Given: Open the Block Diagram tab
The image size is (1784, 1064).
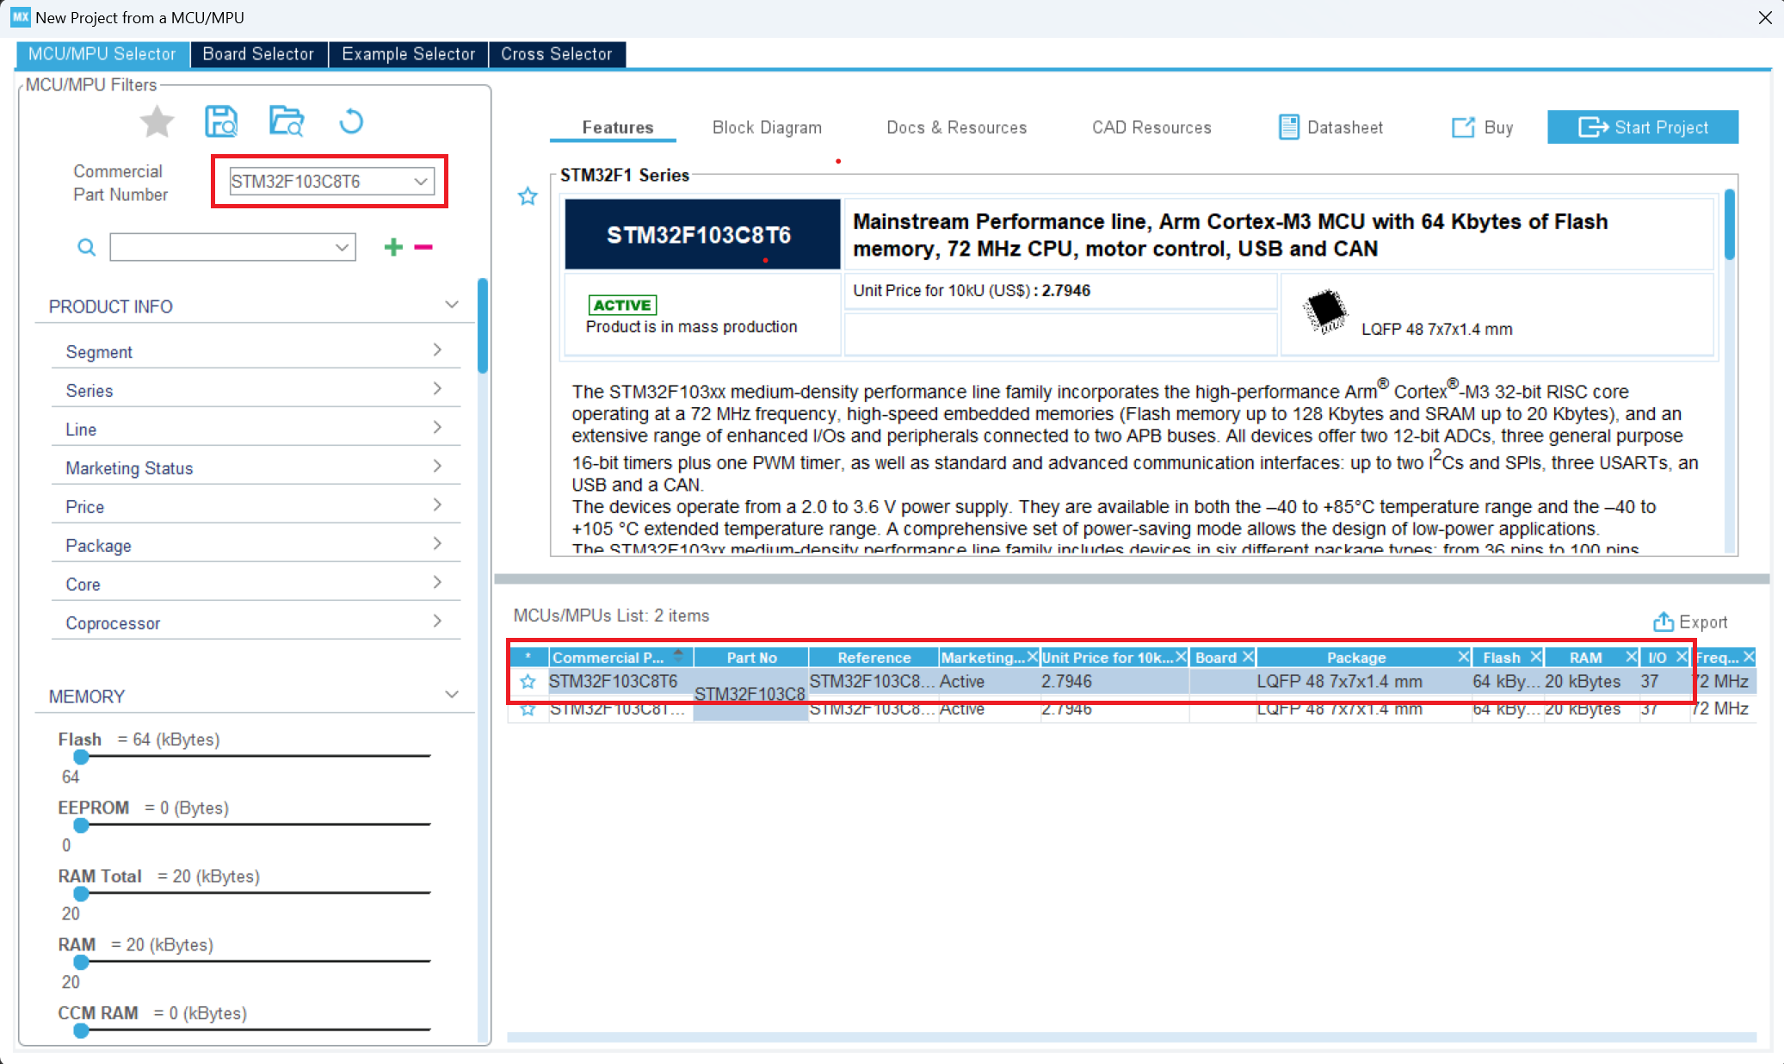Looking at the screenshot, I should 767,127.
